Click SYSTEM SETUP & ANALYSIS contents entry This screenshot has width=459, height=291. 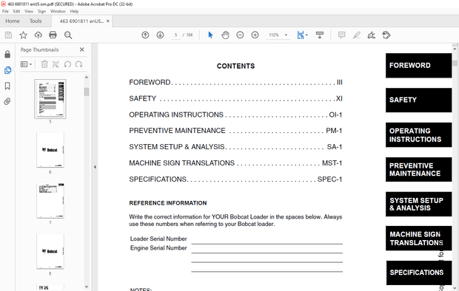tap(235, 147)
